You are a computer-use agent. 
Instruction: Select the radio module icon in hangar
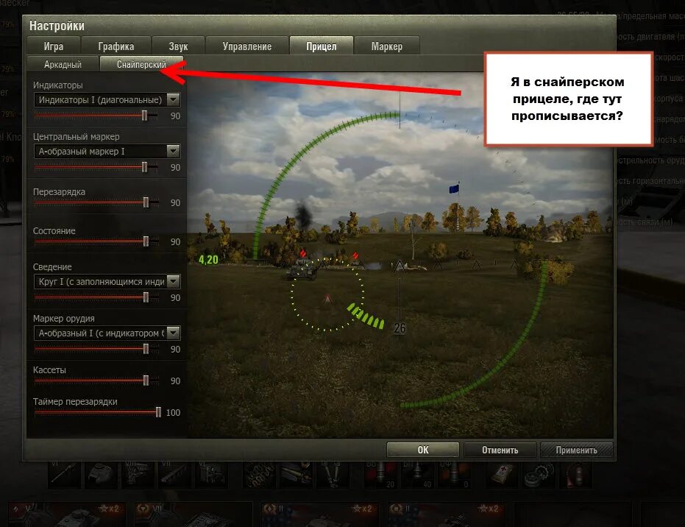click(x=210, y=475)
